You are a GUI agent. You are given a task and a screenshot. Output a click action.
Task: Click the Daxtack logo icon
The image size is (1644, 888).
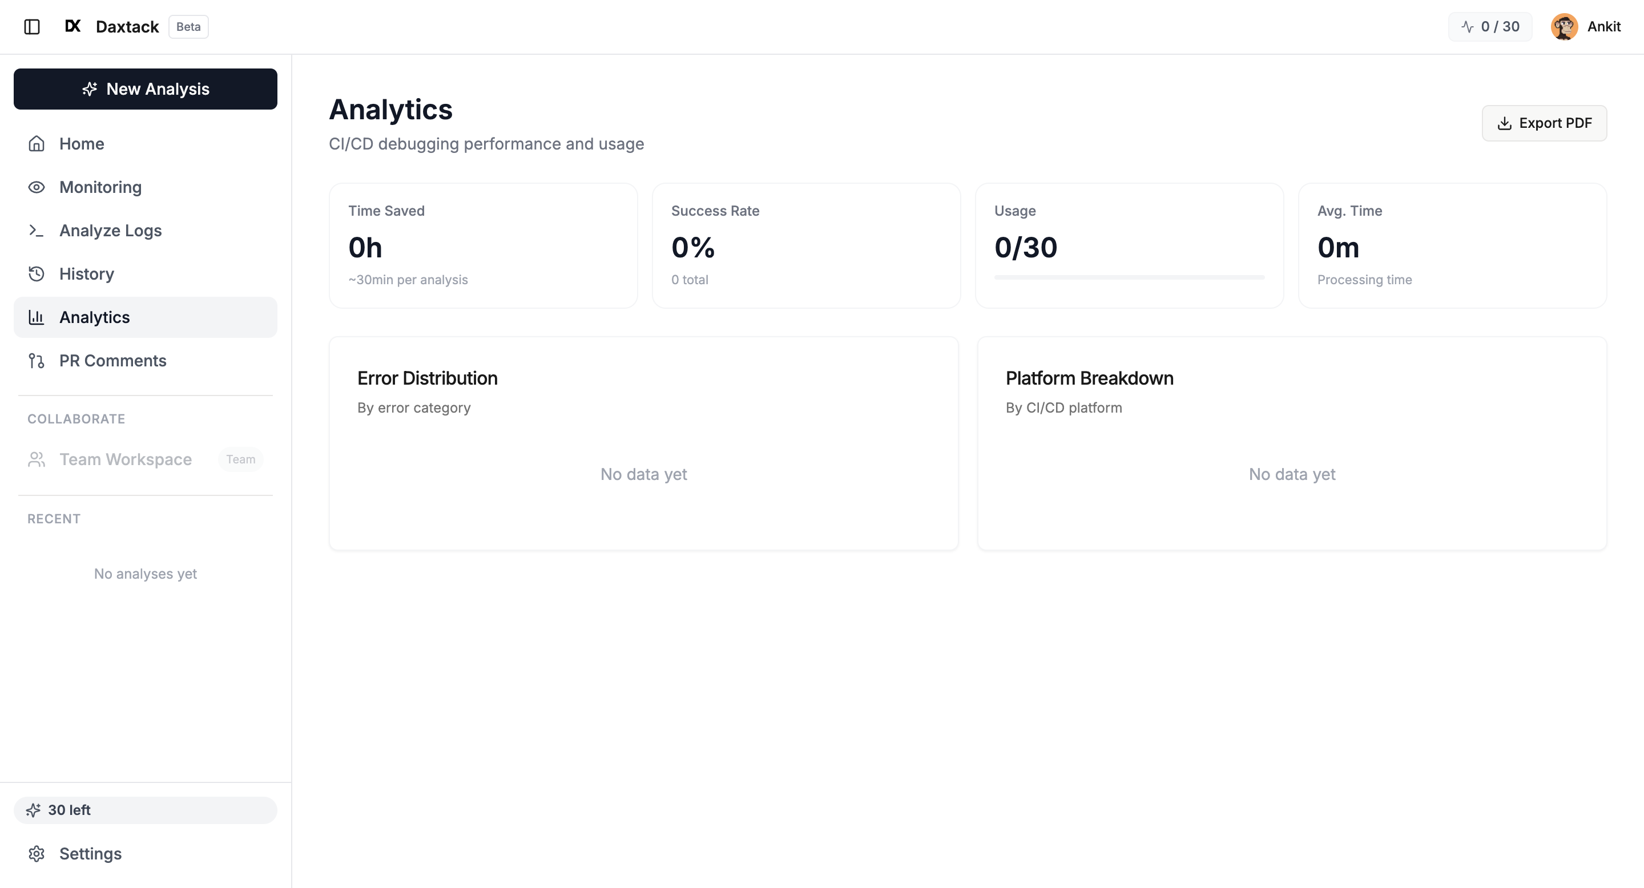point(72,26)
